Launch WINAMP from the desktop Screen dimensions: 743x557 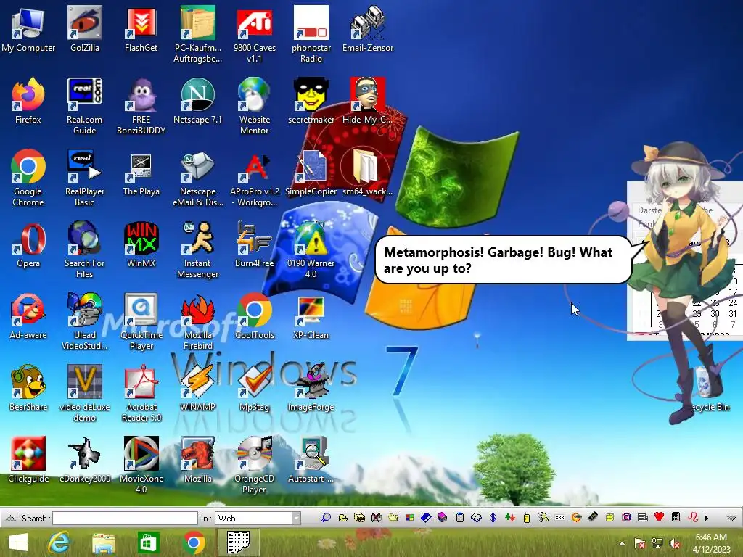(x=197, y=389)
